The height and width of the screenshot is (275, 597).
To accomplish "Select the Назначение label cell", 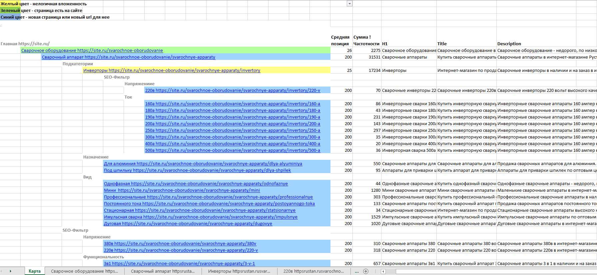I will (96, 157).
